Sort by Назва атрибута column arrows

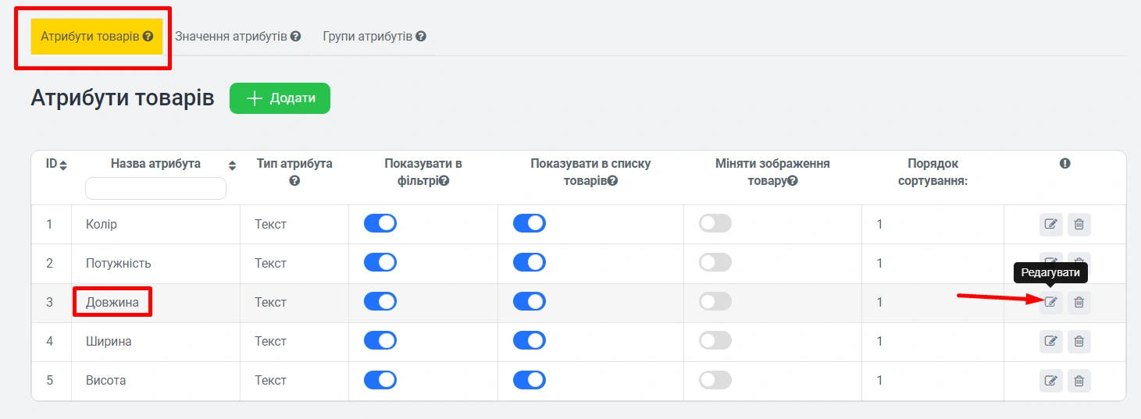click(232, 165)
